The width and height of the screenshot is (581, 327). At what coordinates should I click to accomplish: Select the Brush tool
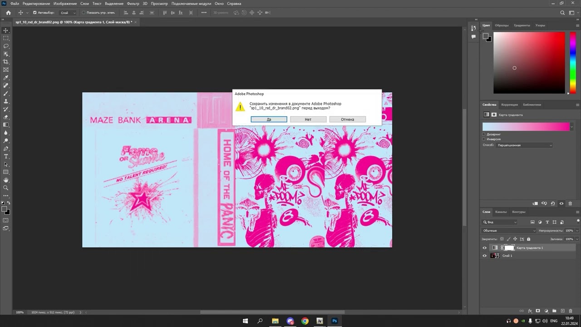click(6, 94)
